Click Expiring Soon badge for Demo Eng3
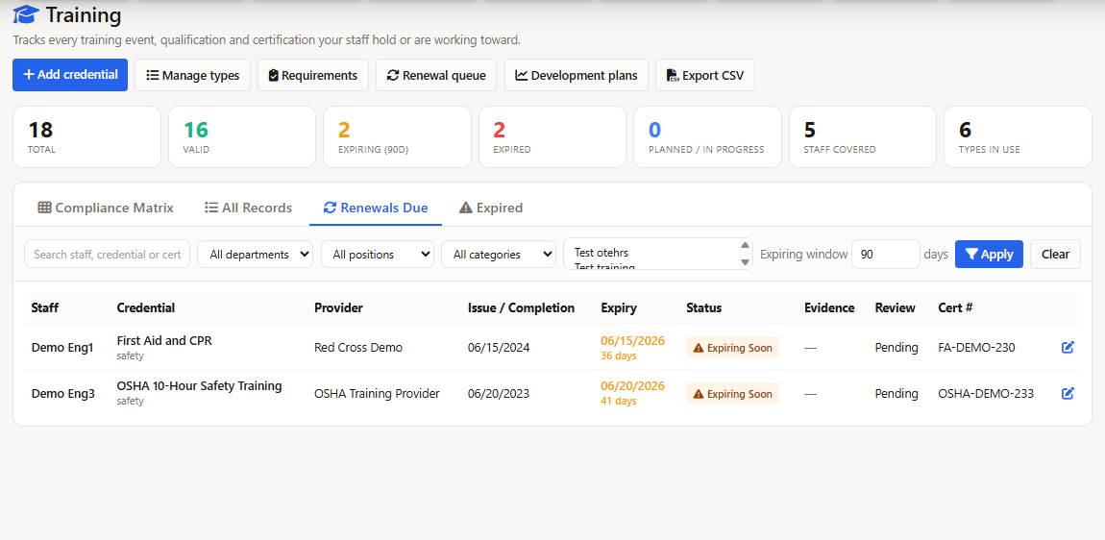Viewport: 1105px width, 540px height. click(732, 393)
